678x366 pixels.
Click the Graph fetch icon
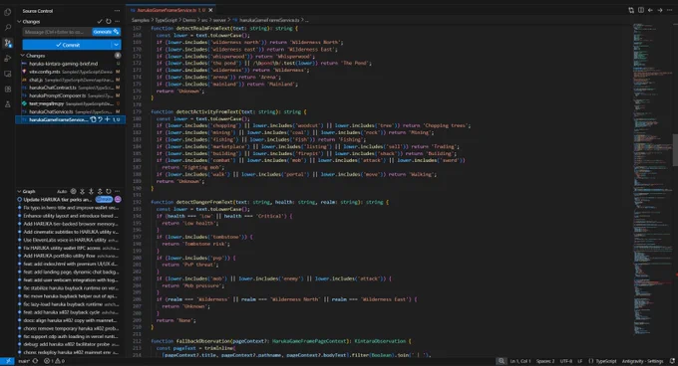(x=82, y=191)
